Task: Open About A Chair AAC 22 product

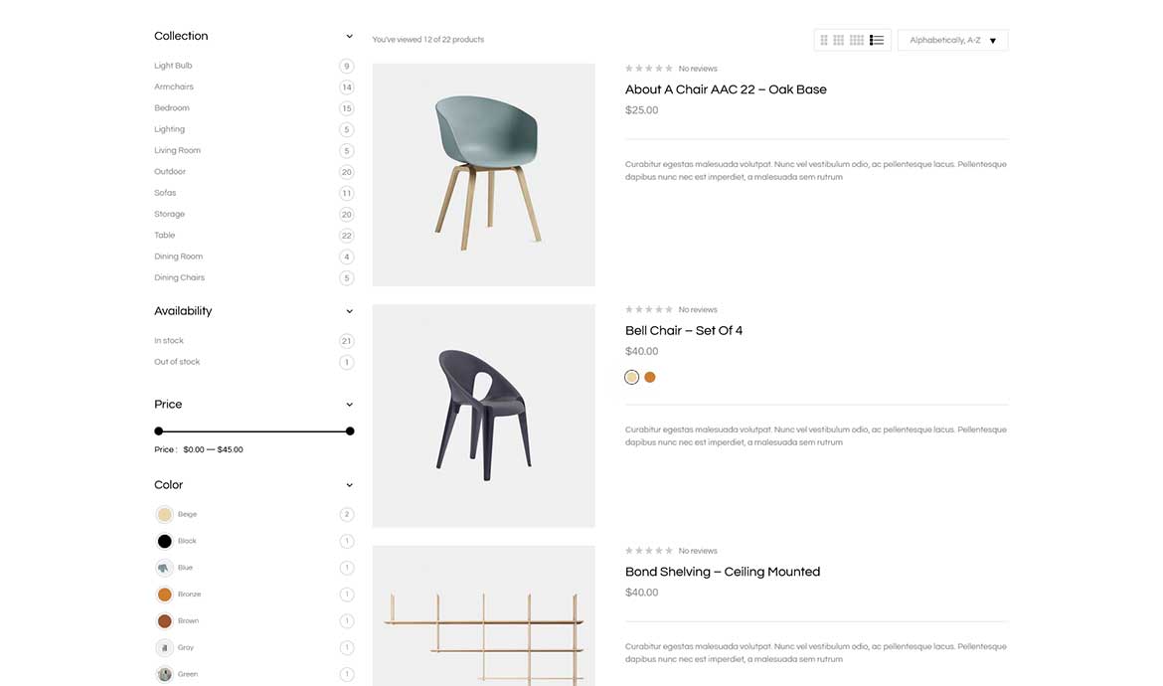Action: click(726, 89)
